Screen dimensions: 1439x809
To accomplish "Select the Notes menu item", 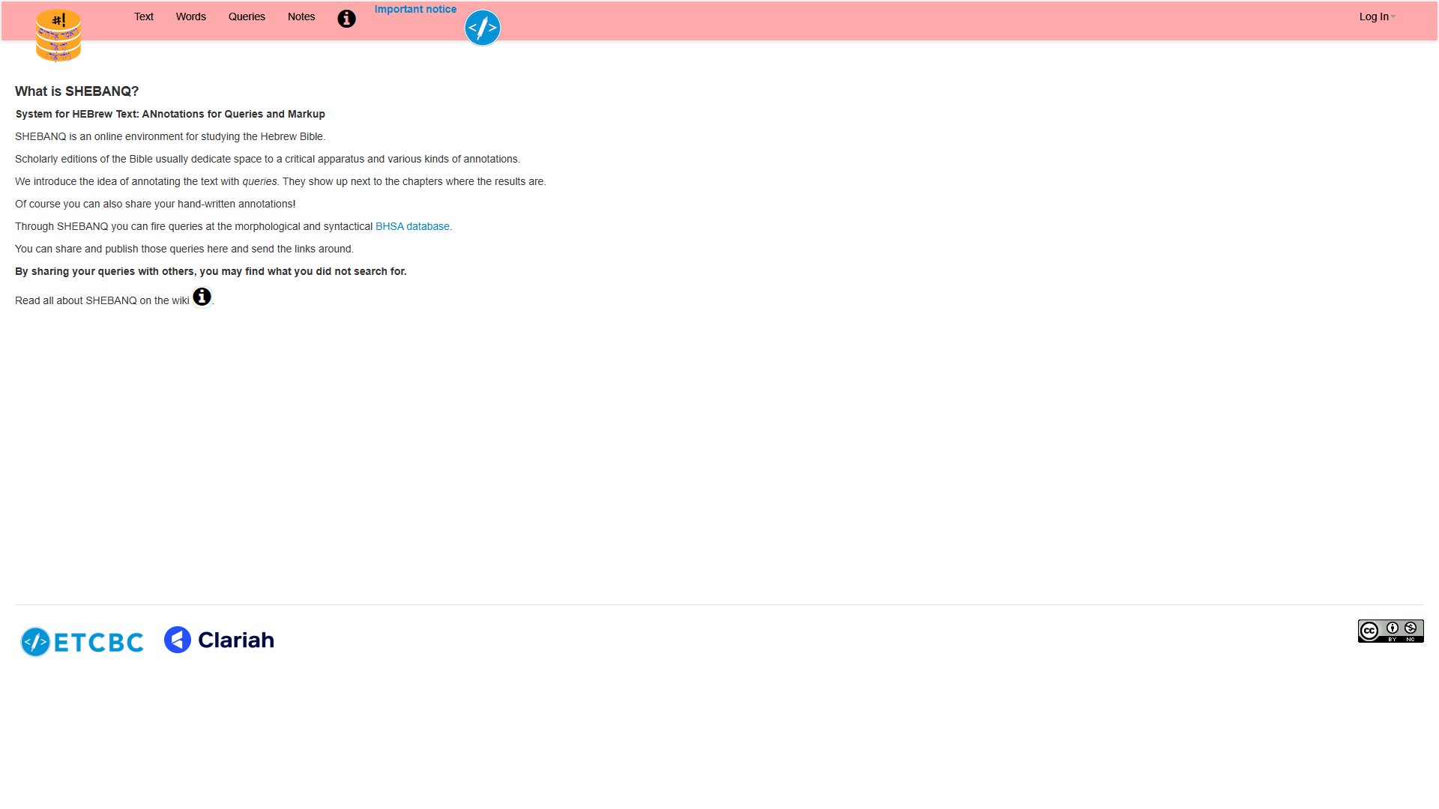I will pyautogui.click(x=301, y=16).
